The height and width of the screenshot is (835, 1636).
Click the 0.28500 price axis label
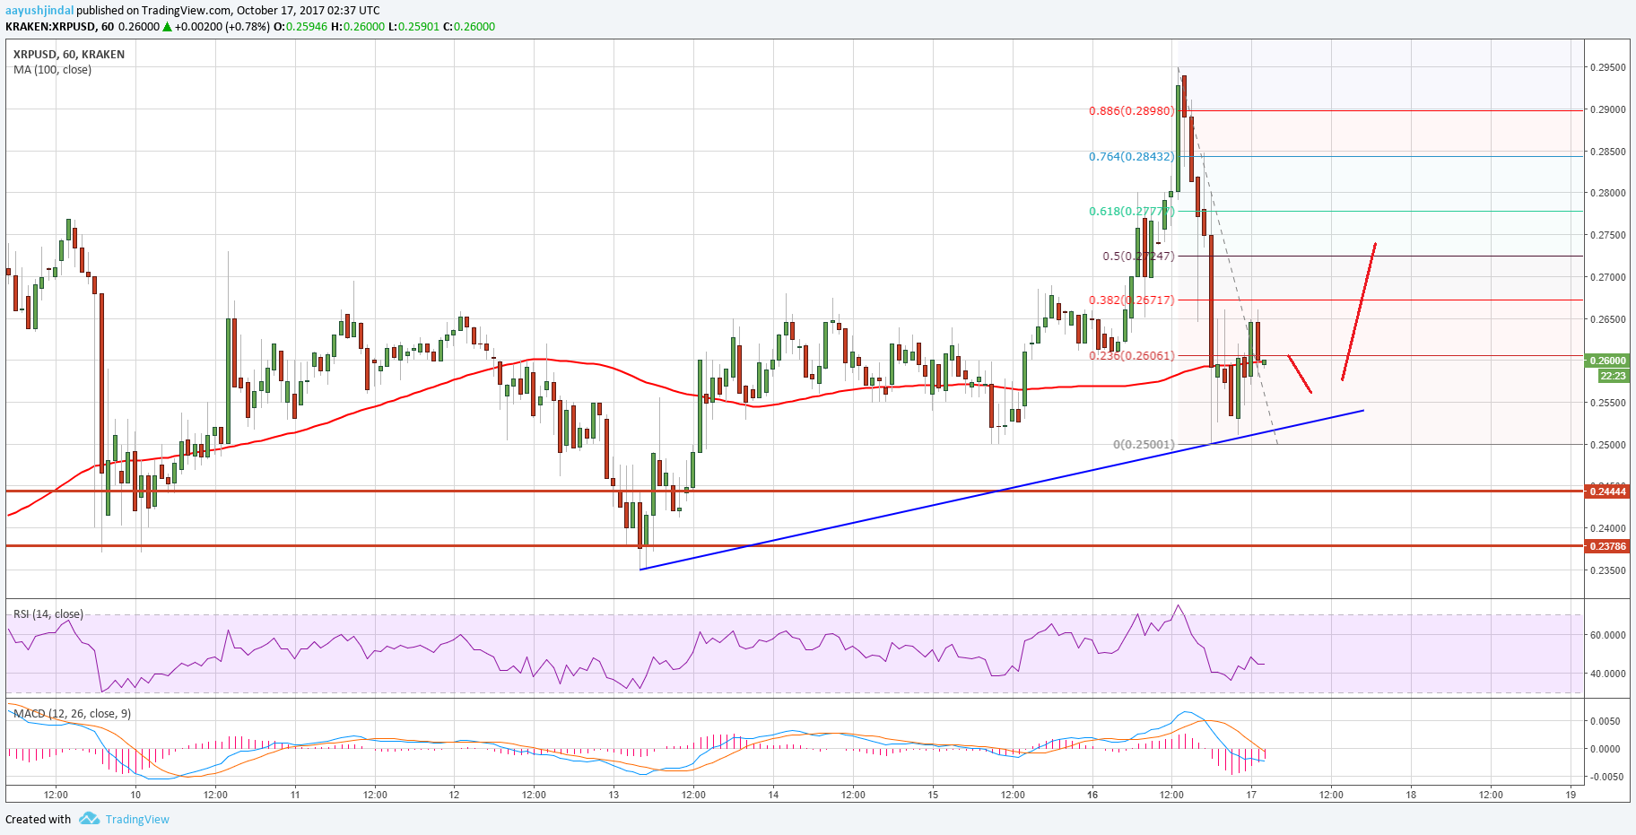click(x=1607, y=152)
